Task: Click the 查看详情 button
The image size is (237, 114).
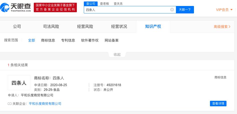Action: (x=218, y=104)
